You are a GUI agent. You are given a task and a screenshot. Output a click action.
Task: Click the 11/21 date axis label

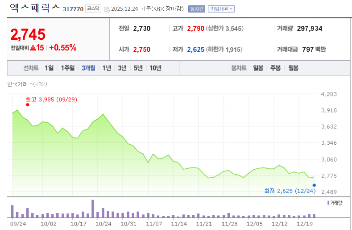click(204, 224)
